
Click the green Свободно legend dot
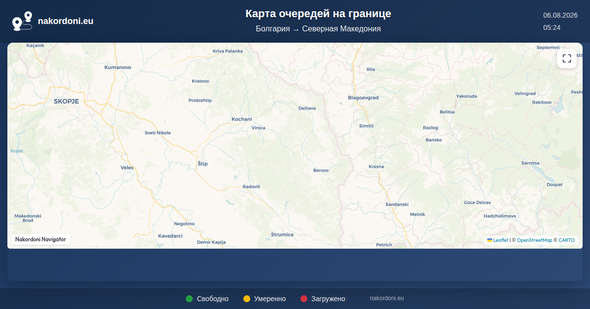tap(189, 299)
